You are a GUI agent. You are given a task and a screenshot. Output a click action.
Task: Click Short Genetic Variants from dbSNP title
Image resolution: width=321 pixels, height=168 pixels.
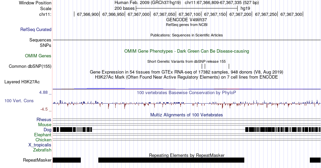[187, 61]
